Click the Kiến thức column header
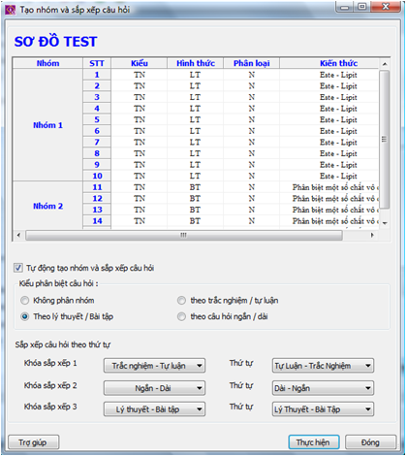The image size is (407, 457). (338, 63)
